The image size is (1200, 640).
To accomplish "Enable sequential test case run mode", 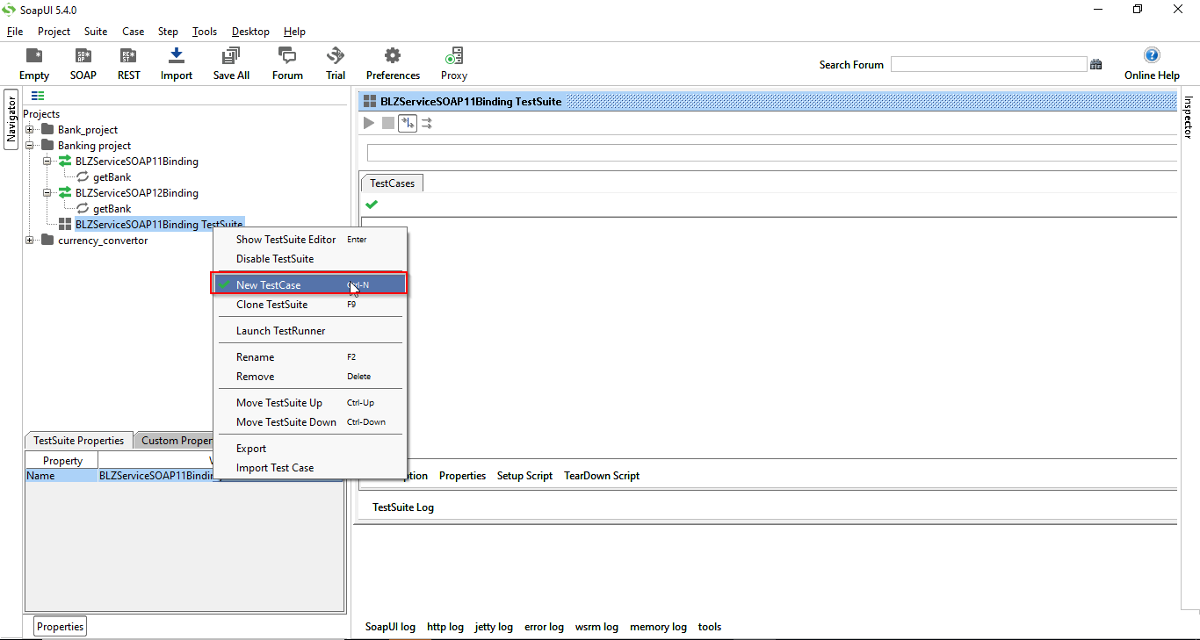I will [407, 123].
